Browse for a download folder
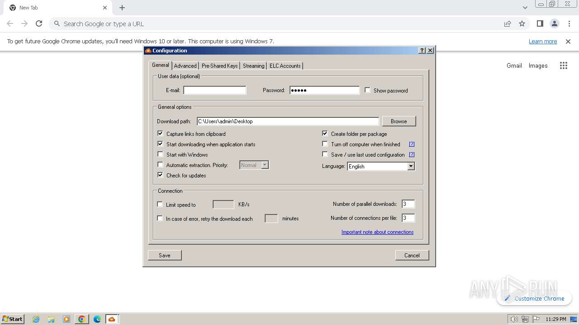Image resolution: width=579 pixels, height=325 pixels. (x=399, y=121)
